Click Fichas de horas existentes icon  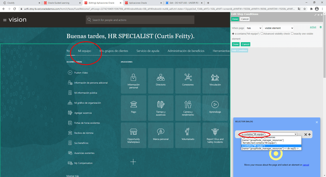click(70, 123)
